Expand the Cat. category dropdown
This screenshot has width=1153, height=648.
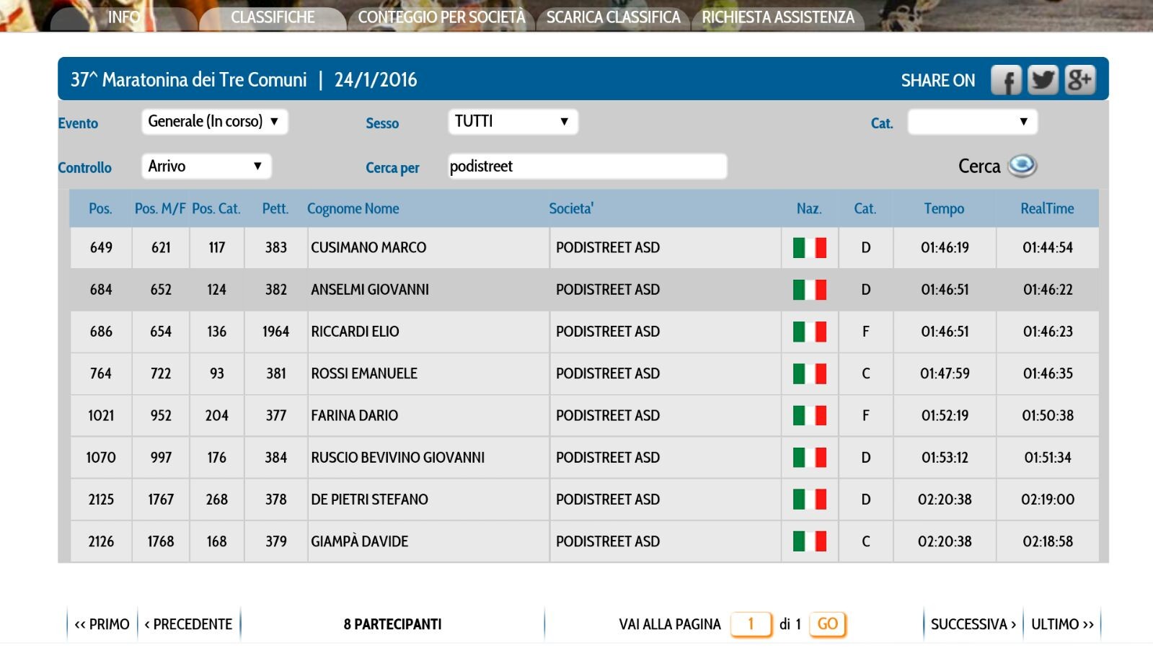[971, 122]
